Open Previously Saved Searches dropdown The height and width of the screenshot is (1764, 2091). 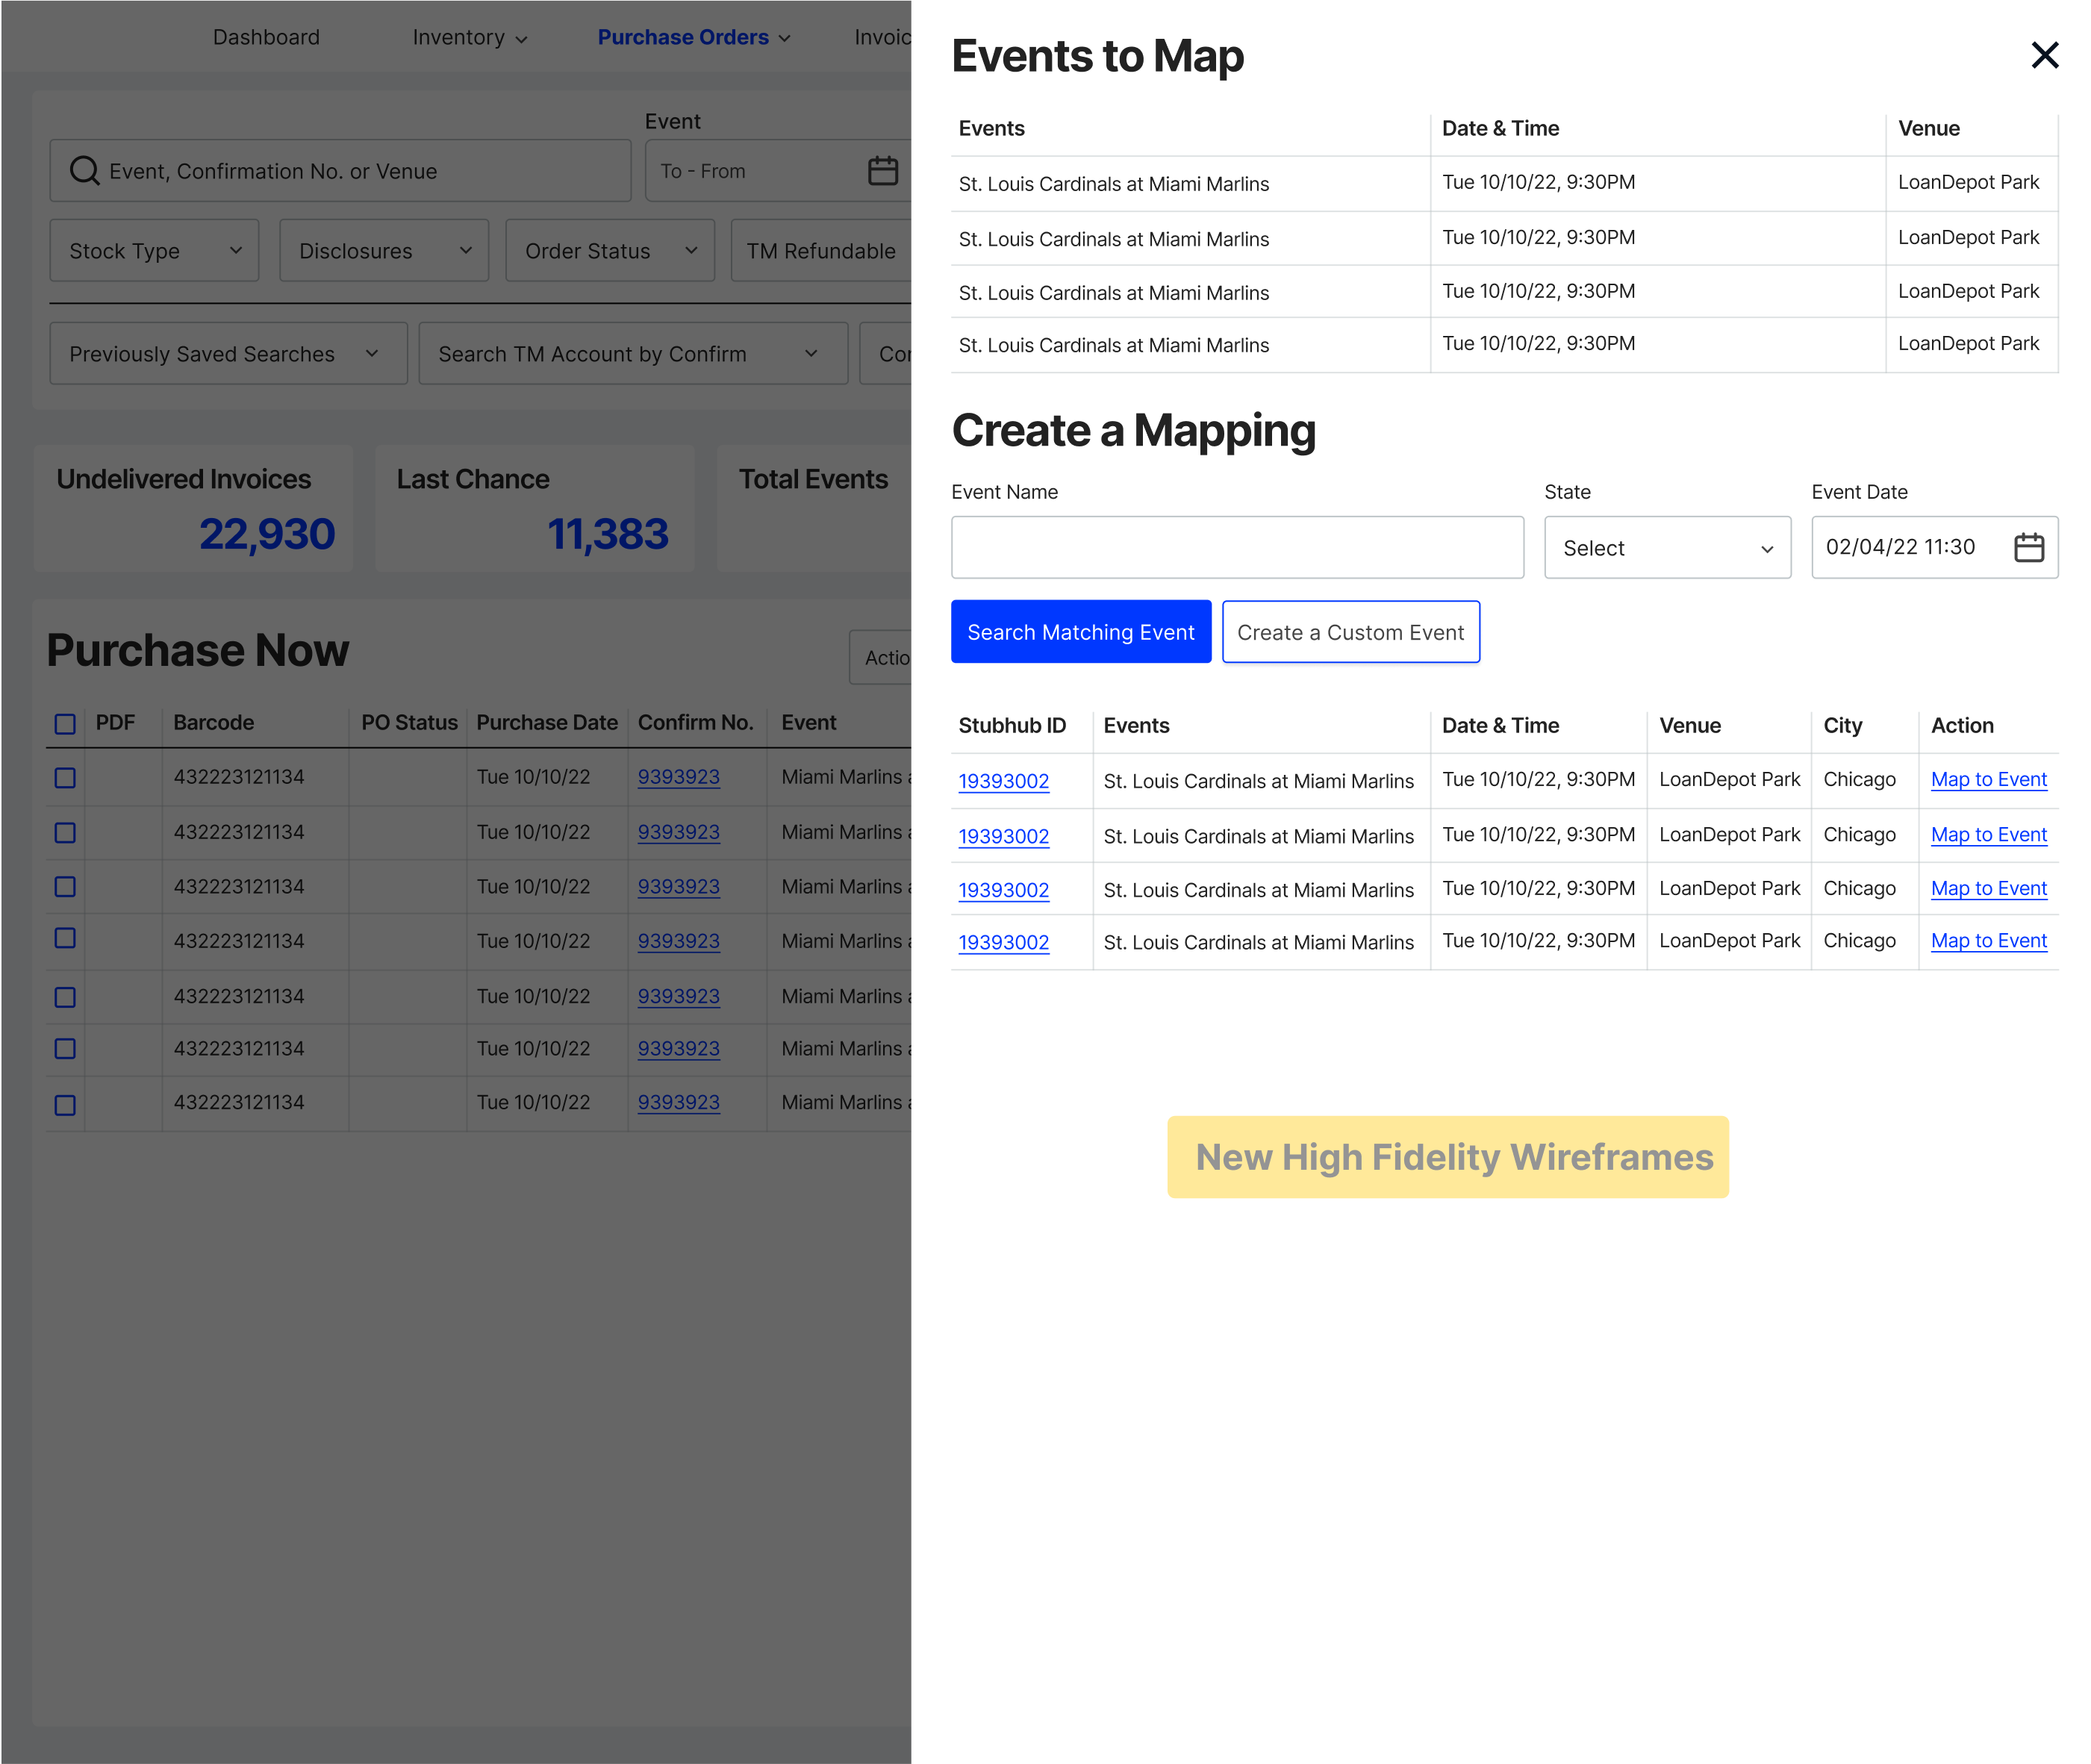[227, 354]
